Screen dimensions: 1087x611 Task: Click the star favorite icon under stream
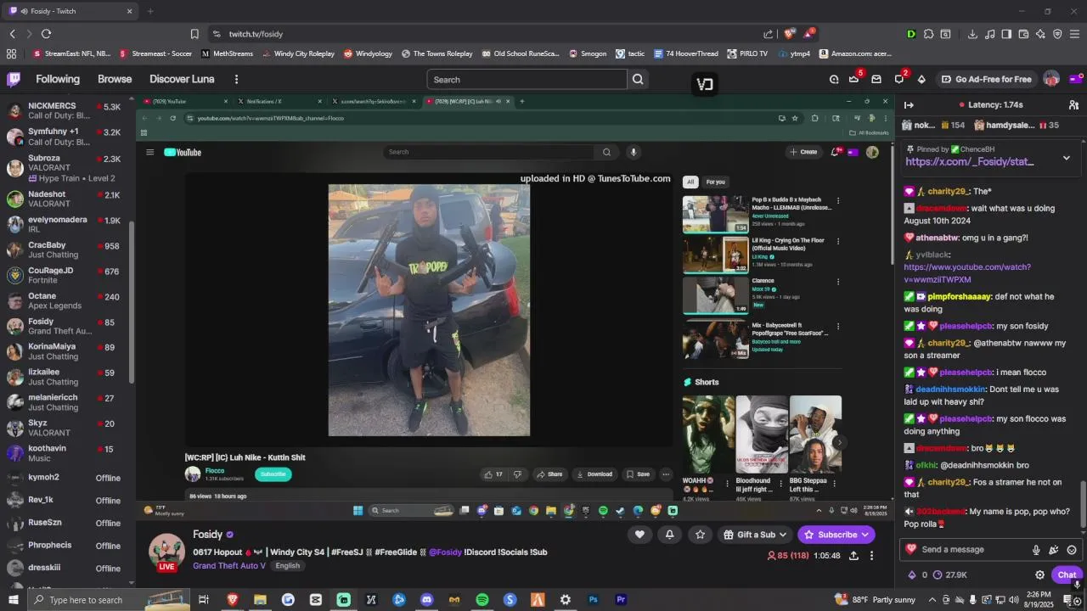coord(700,534)
